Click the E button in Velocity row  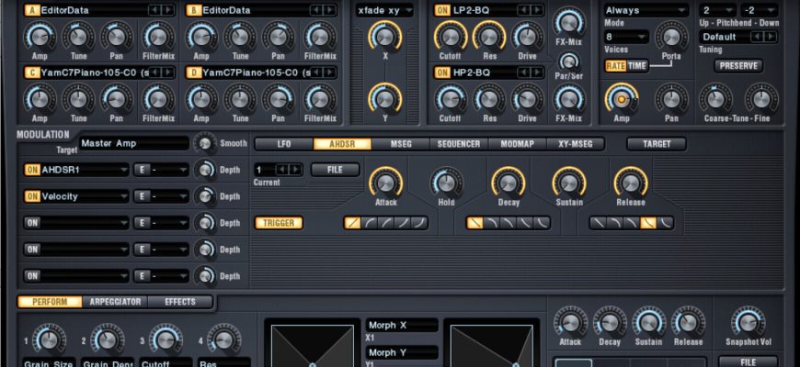pyautogui.click(x=142, y=196)
